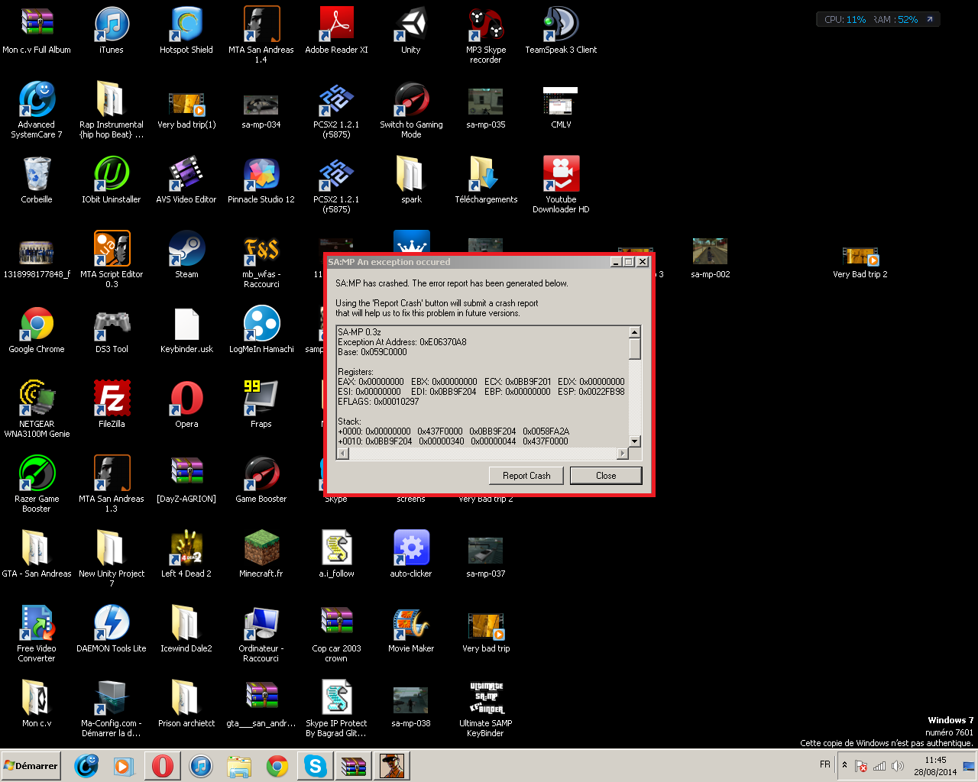Open Adobe Reader XI shortcut
The image size is (978, 782).
336,31
